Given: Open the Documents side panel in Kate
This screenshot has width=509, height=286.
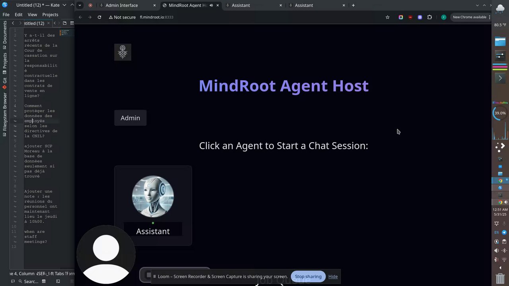Looking at the screenshot, I should [4, 35].
